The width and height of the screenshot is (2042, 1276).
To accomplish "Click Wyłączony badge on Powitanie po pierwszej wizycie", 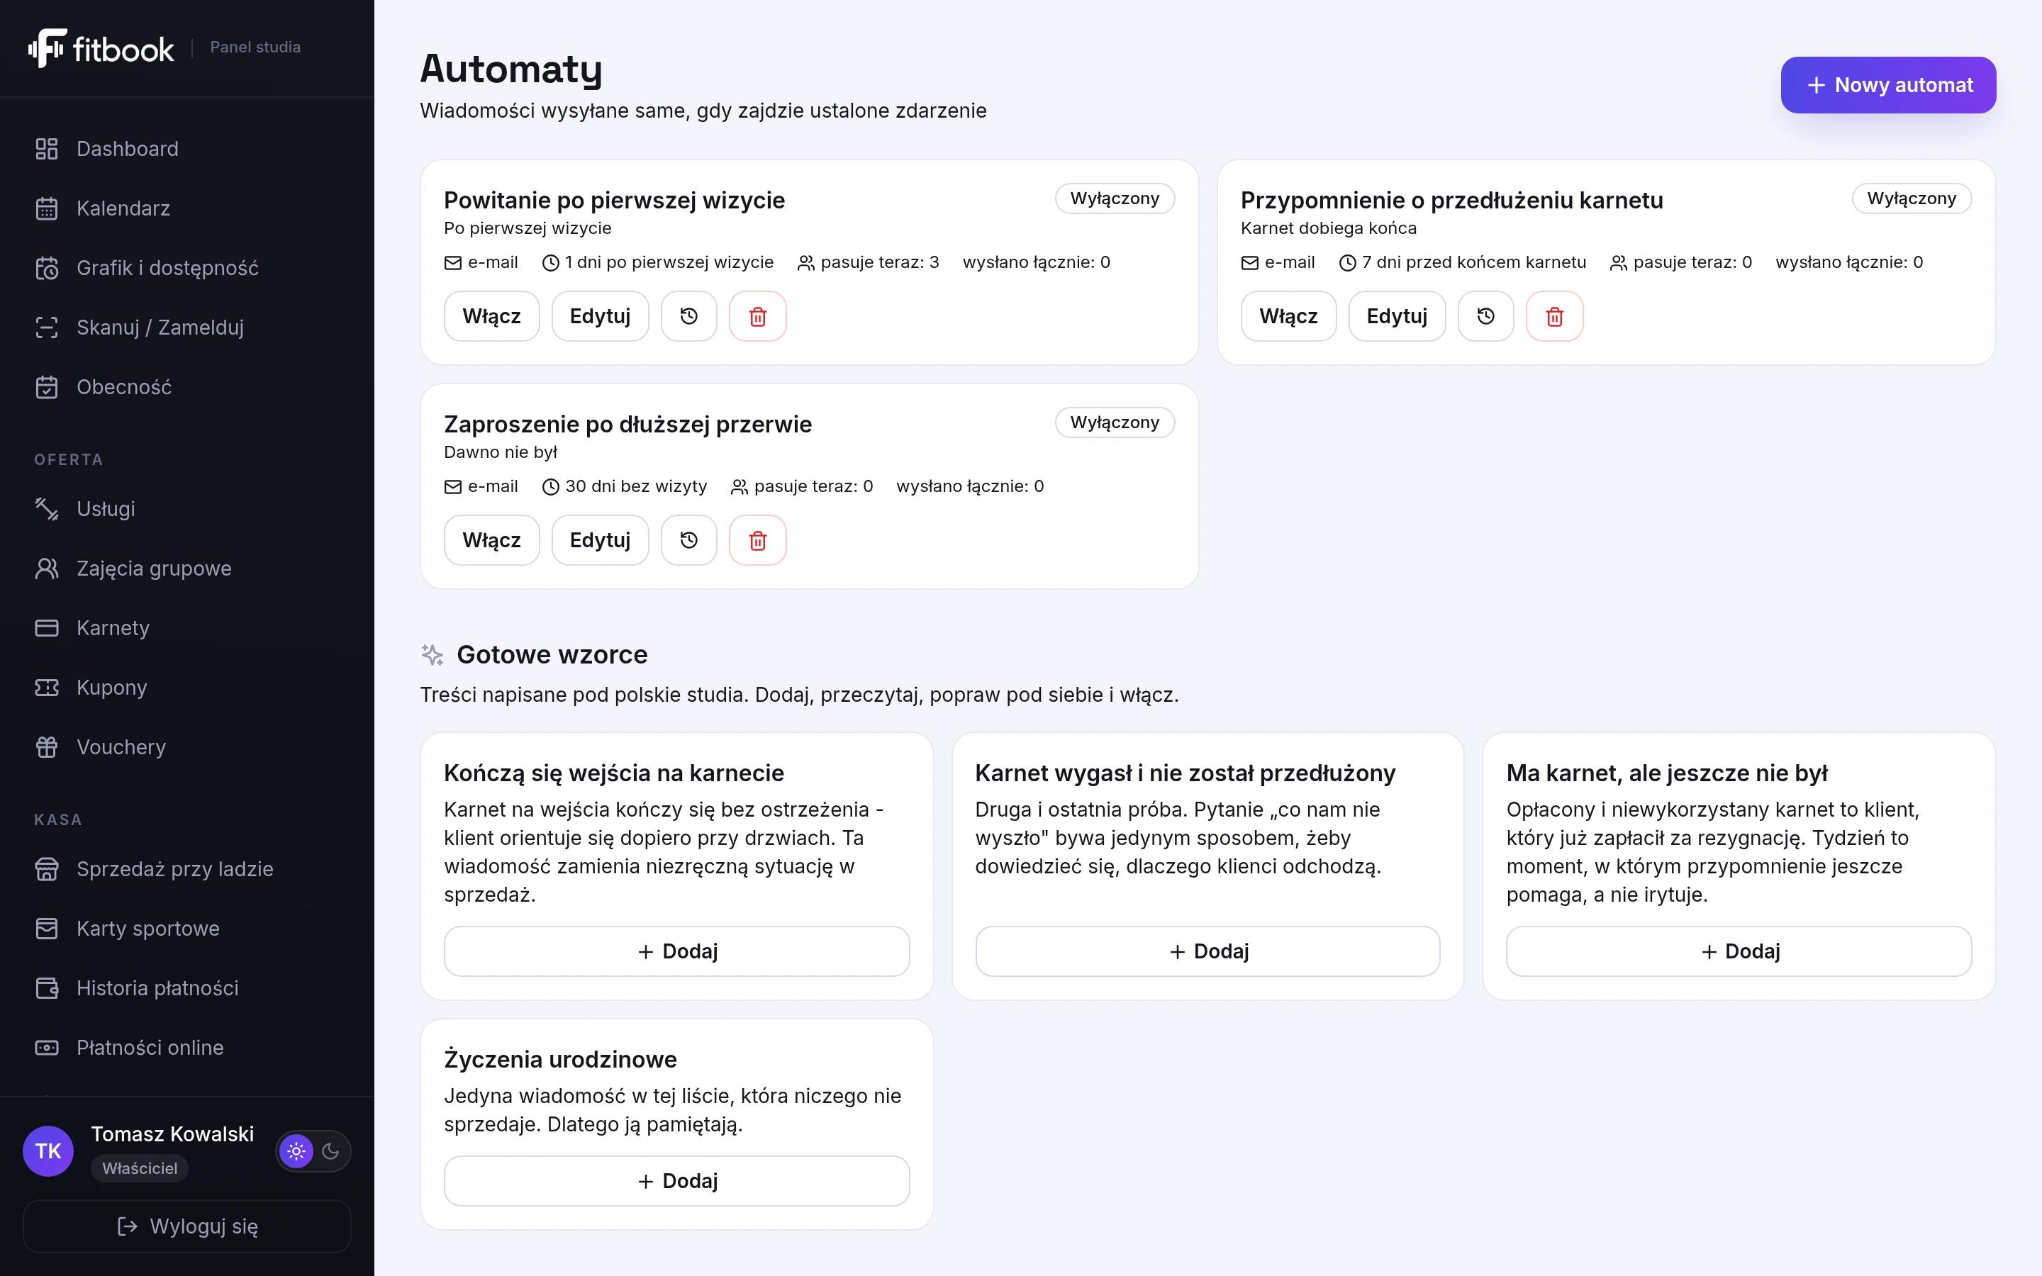I will click(x=1115, y=198).
